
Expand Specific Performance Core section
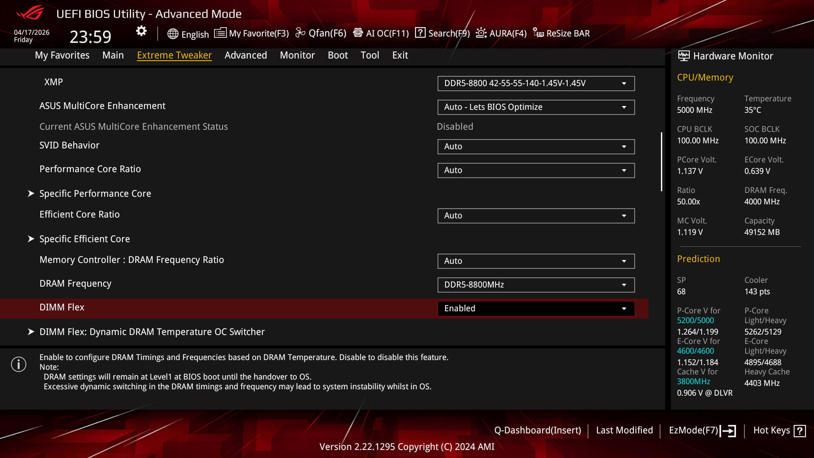(x=95, y=193)
